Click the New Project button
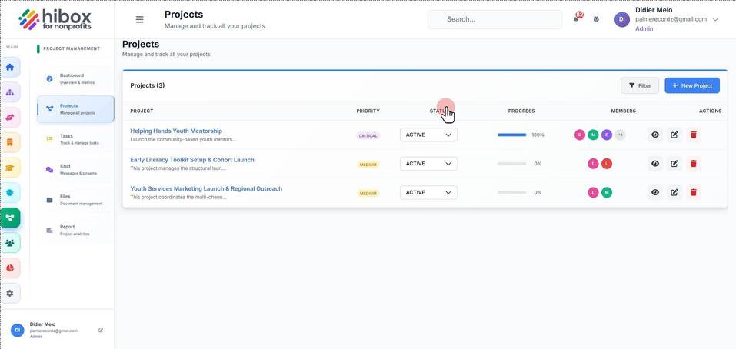Image resolution: width=736 pixels, height=349 pixels. click(692, 85)
